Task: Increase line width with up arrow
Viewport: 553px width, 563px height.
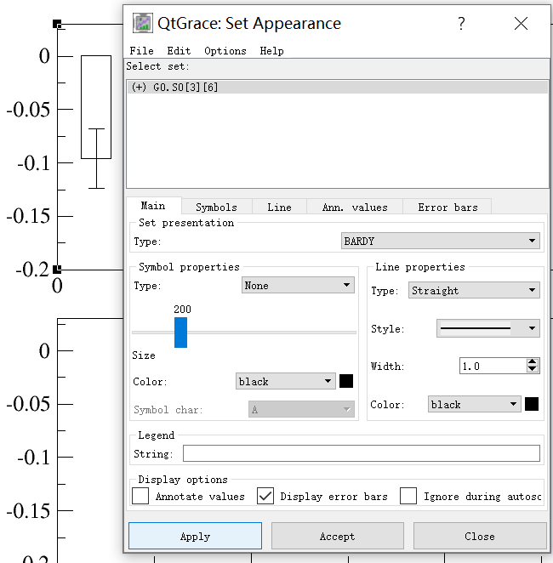Action: (x=533, y=362)
